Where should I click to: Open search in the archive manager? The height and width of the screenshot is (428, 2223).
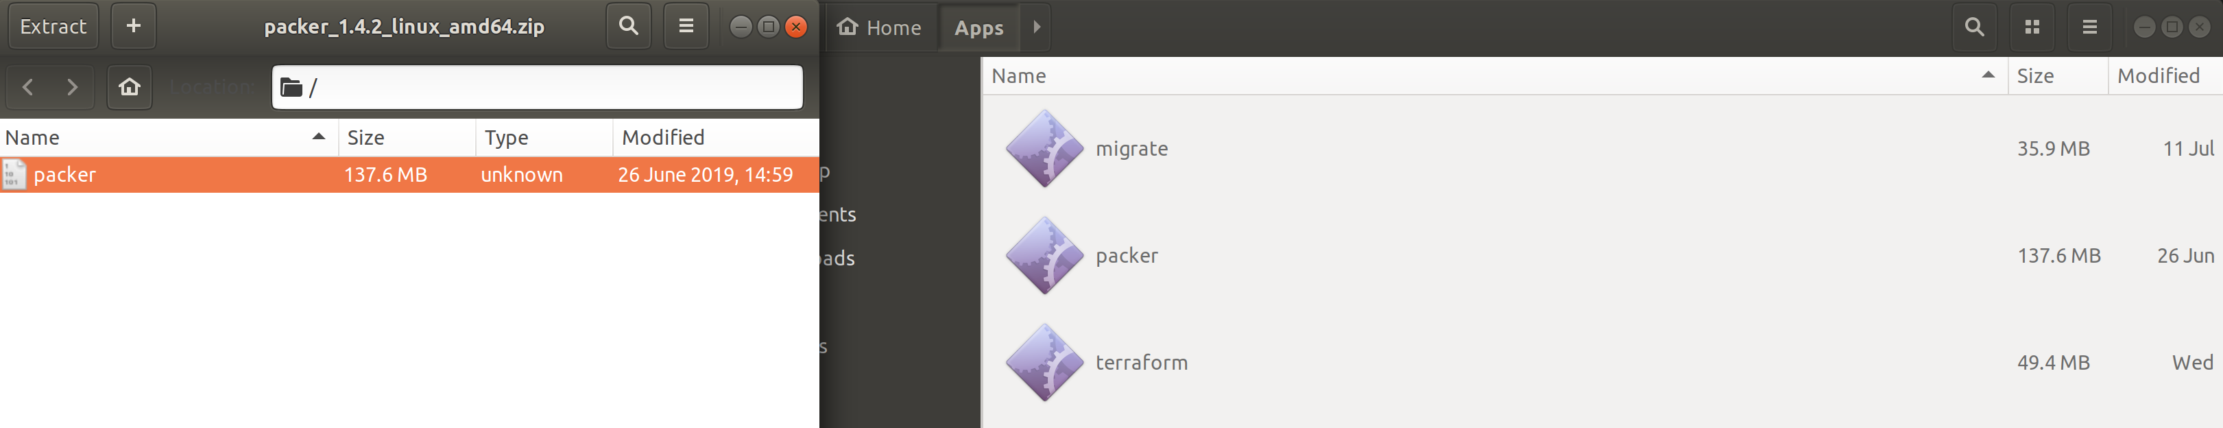[x=628, y=27]
